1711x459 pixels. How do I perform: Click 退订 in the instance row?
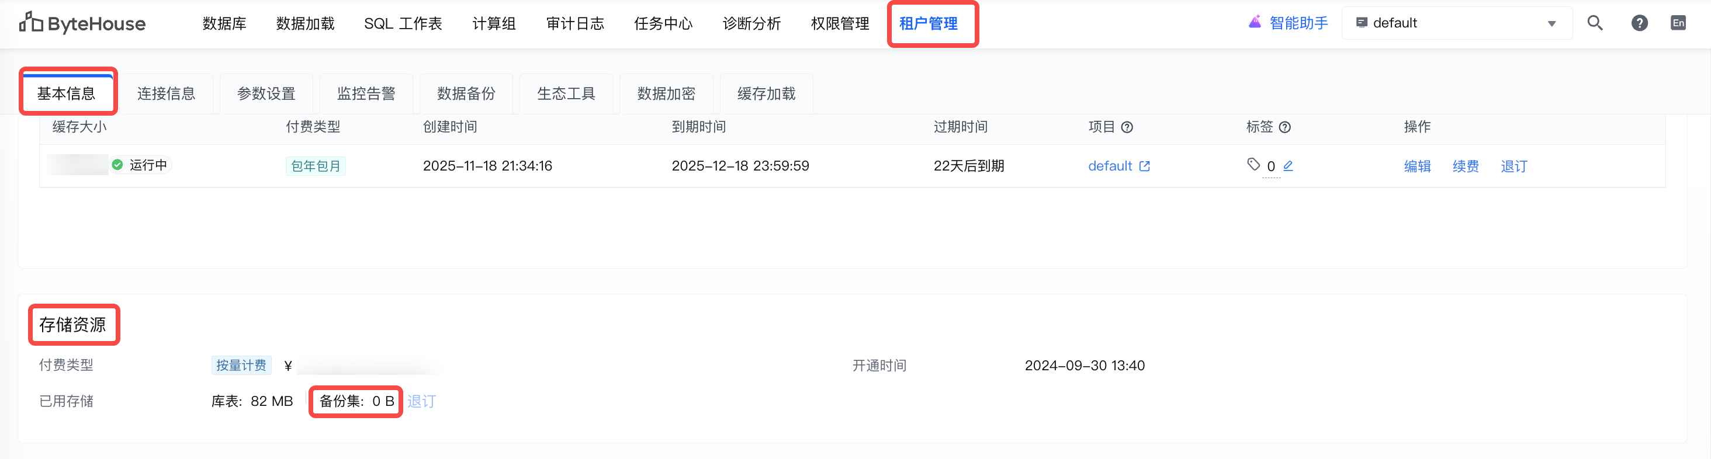tap(1513, 166)
